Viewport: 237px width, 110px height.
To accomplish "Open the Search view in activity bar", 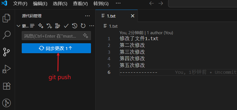I will click(x=6, y=35).
